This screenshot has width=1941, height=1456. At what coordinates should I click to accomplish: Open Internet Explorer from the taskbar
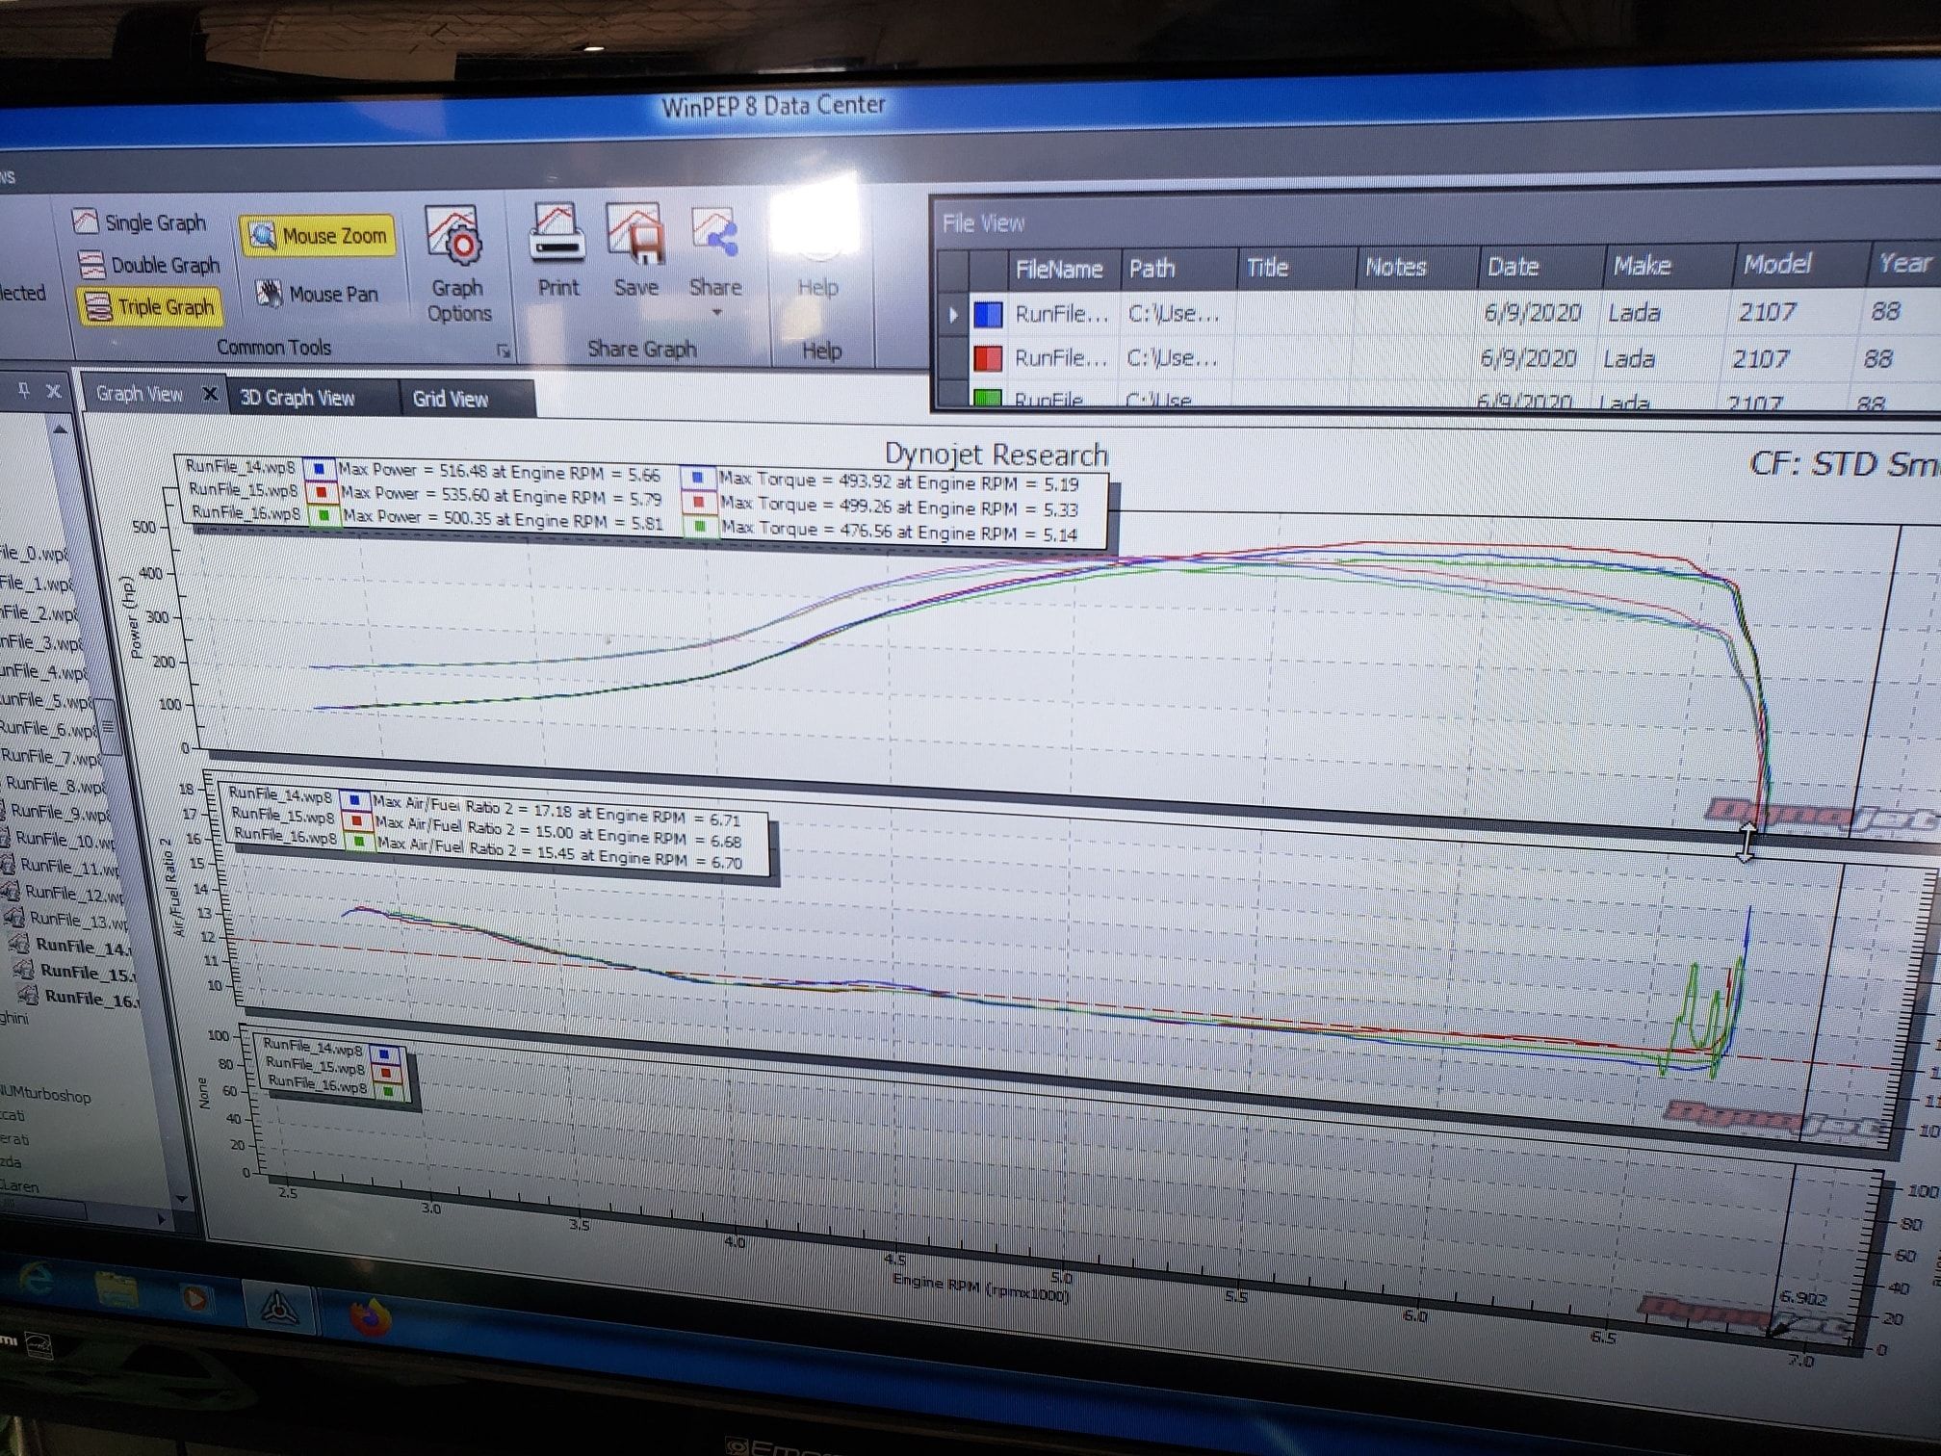[35, 1279]
